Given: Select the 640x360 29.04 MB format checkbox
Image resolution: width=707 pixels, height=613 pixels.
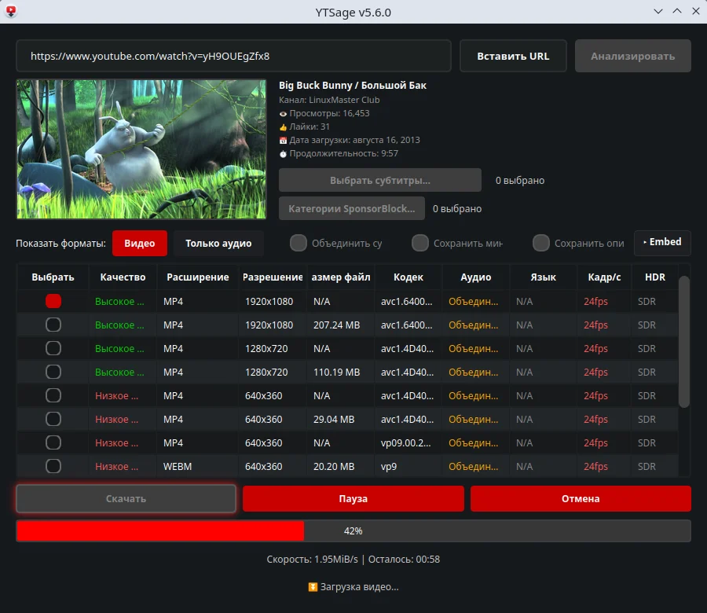Looking at the screenshot, I should [x=53, y=419].
